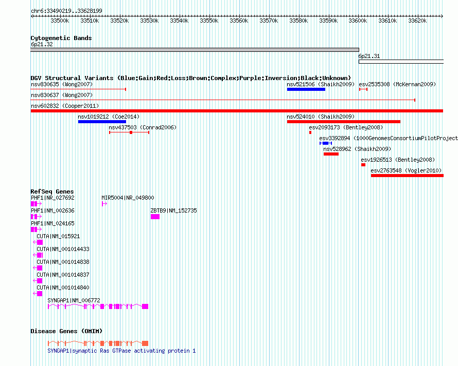This screenshot has width=458, height=366.
Task: Click the esv1926513 (Bentley2008) red marker
Action: (x=363, y=165)
